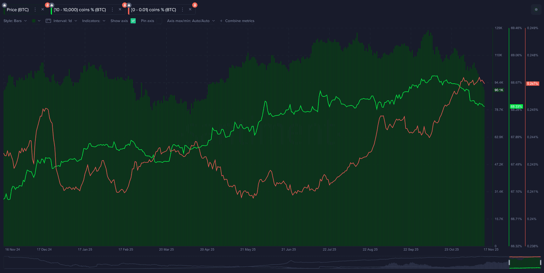Click the ruler icon beside Interval
Viewport: 544px width, 273px height.
pyautogui.click(x=49, y=21)
